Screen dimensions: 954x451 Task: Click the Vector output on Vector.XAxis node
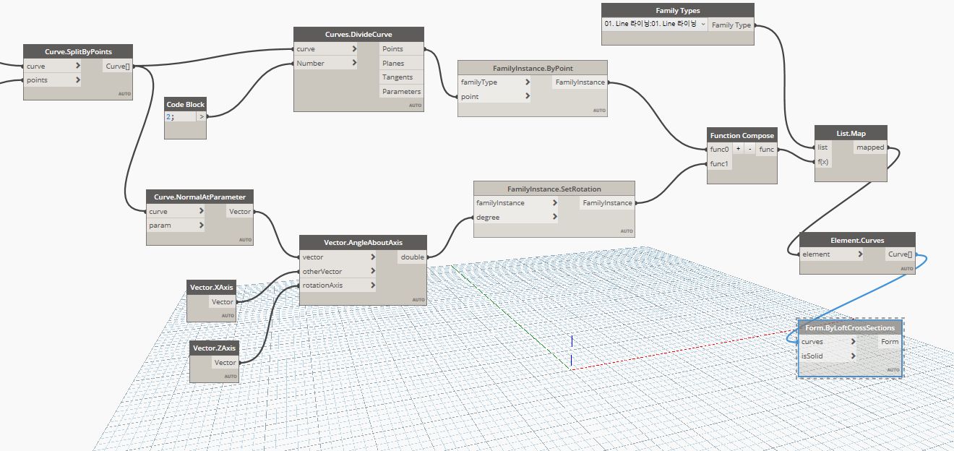coord(223,301)
